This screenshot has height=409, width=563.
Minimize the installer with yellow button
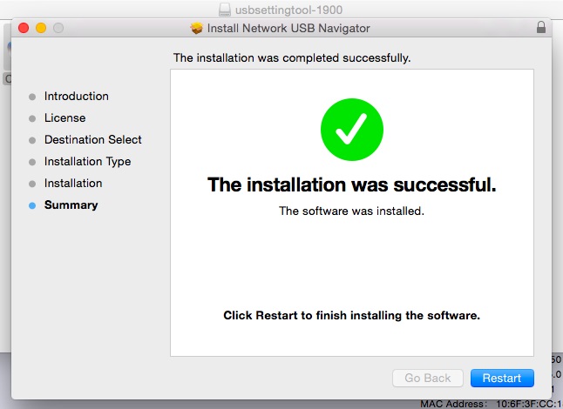(x=41, y=28)
